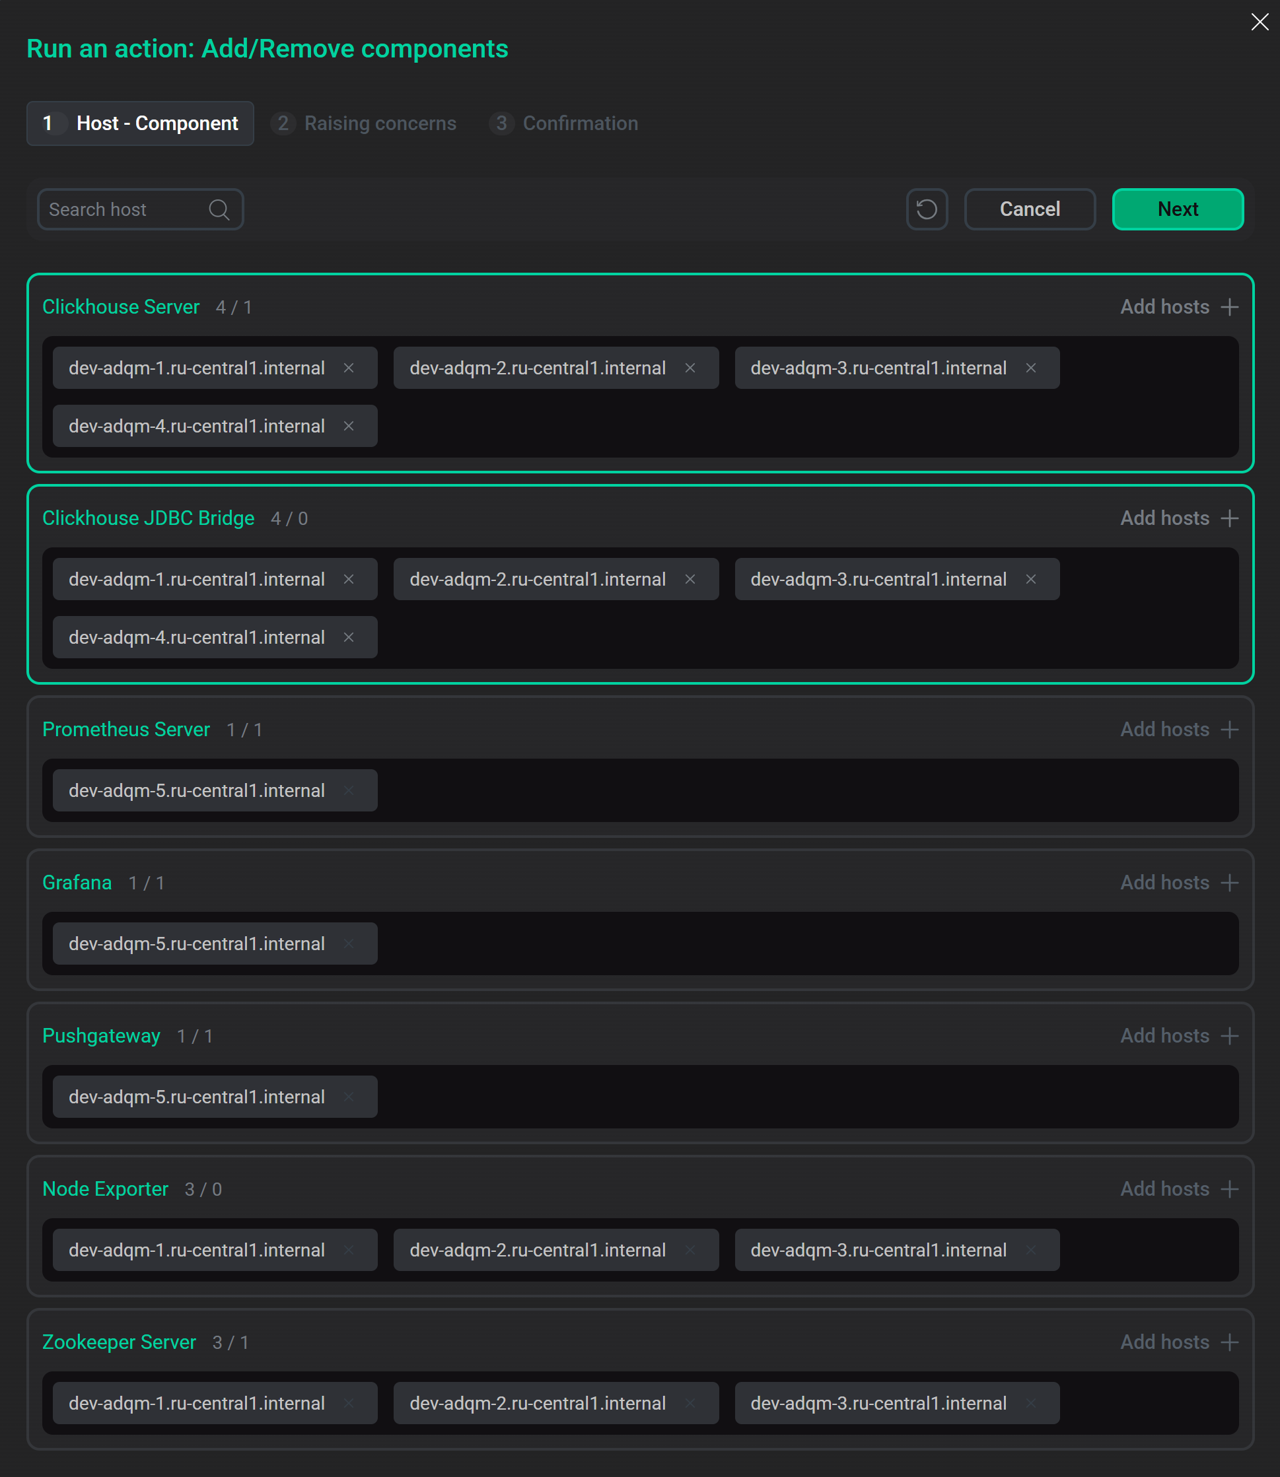Click the Cancel button

1029,209
